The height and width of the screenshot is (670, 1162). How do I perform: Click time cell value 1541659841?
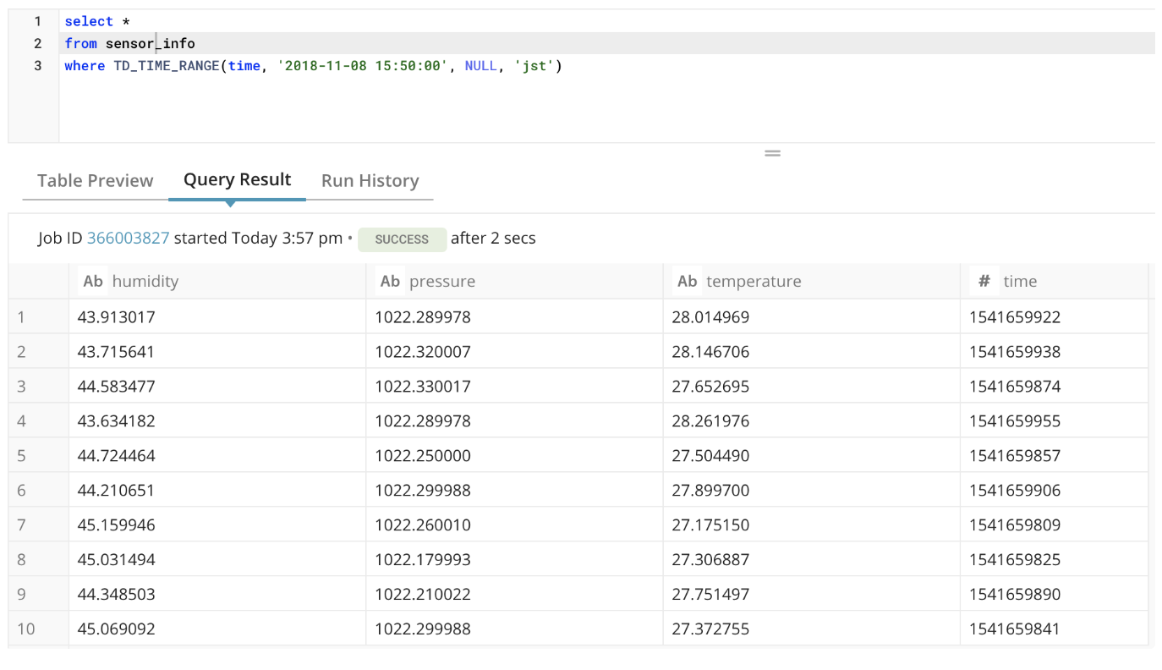click(x=1014, y=629)
